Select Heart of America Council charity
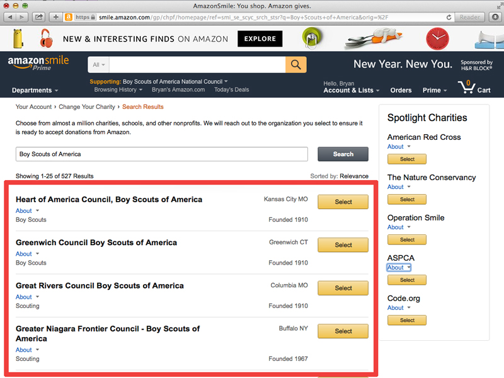The height and width of the screenshot is (378, 504). coord(343,202)
